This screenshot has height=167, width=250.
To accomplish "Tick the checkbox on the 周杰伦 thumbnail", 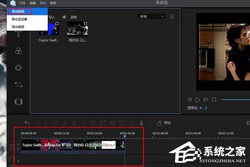I will click(x=86, y=24).
